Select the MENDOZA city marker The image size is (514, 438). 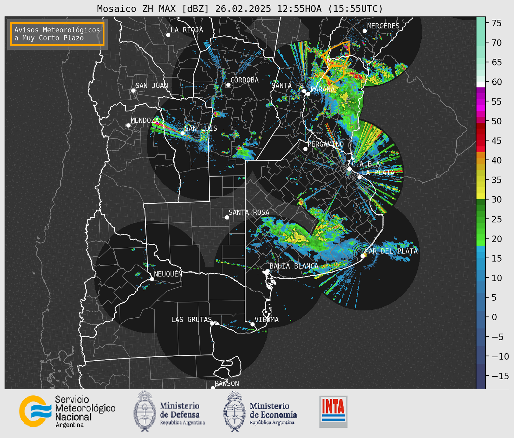[129, 125]
